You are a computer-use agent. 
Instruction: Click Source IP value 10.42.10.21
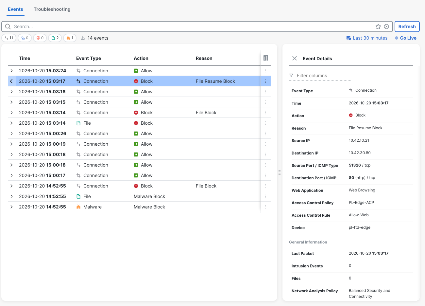(359, 140)
